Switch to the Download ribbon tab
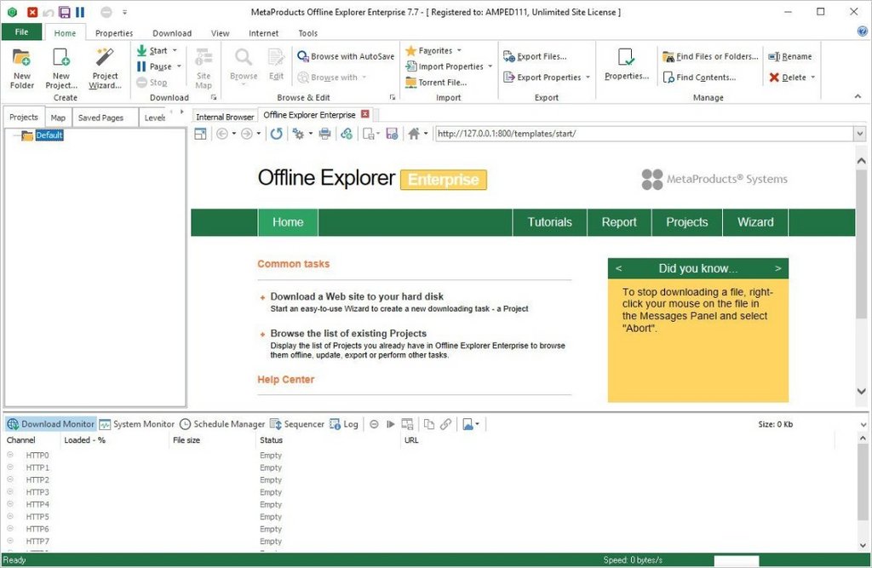 click(x=172, y=33)
